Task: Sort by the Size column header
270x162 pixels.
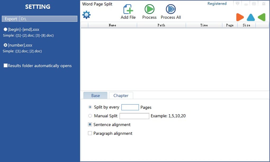Action: coord(246,25)
